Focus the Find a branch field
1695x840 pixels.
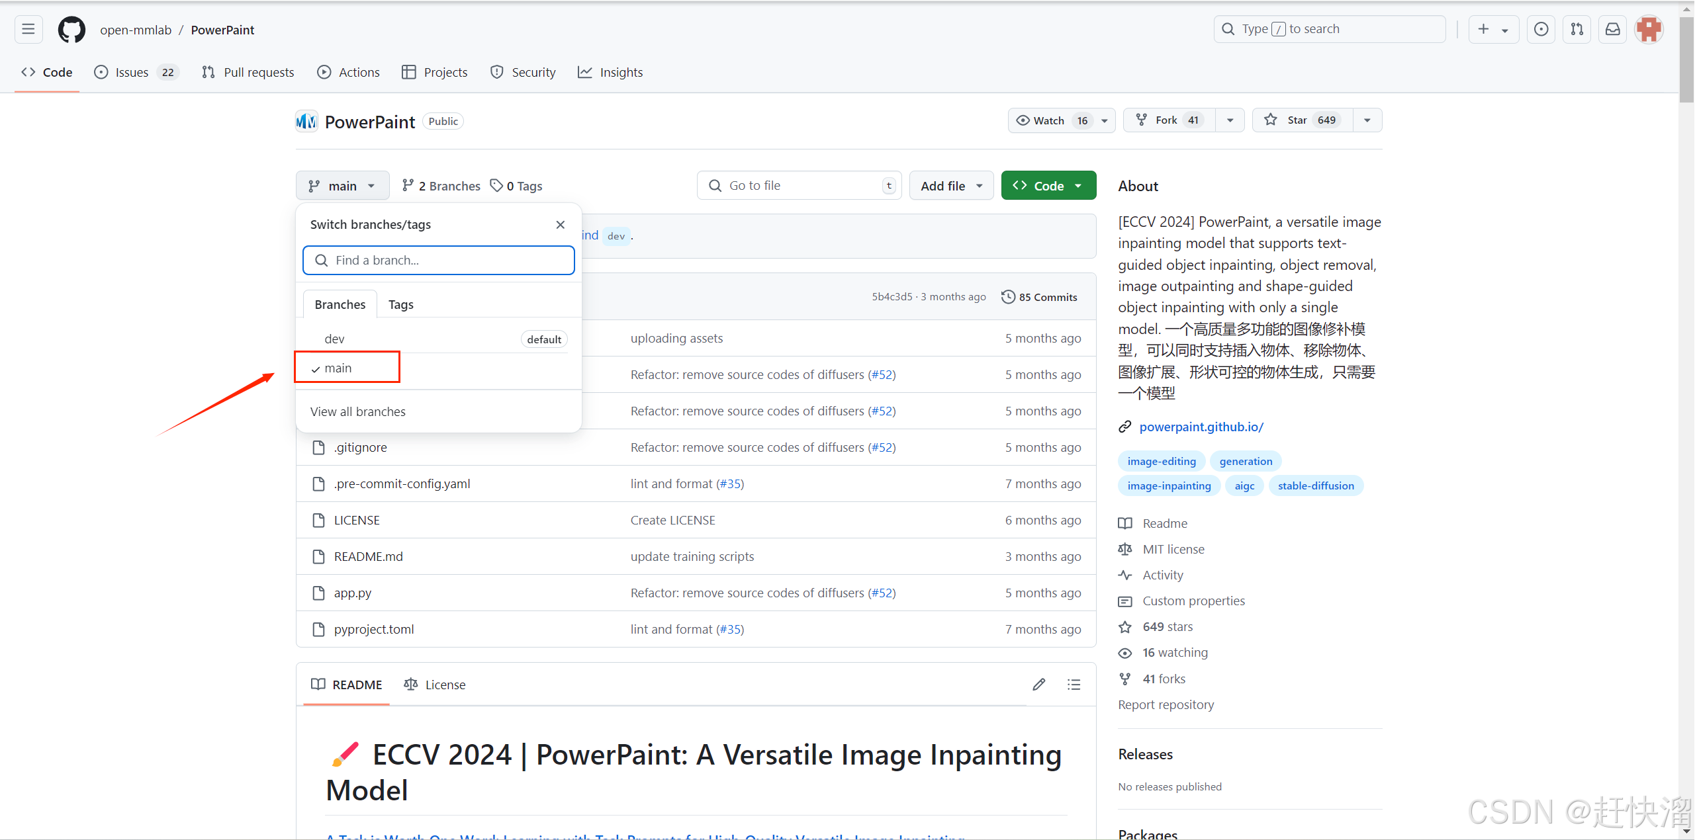(x=438, y=260)
